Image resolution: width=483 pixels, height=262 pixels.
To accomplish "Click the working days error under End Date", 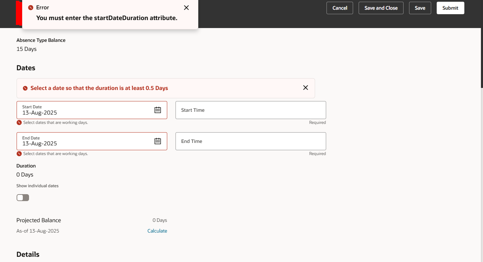I will pyautogui.click(x=56, y=154).
